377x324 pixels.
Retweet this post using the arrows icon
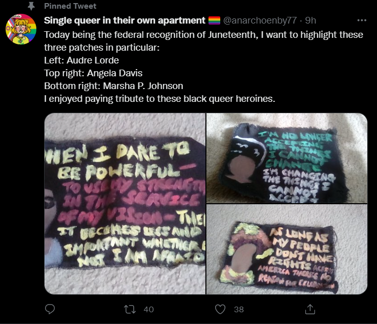(x=130, y=309)
